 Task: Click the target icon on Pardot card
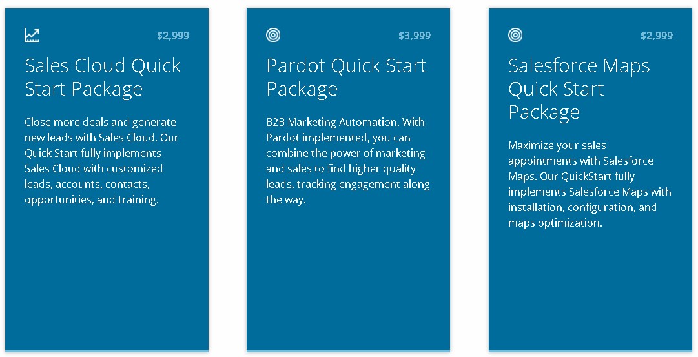[273, 35]
